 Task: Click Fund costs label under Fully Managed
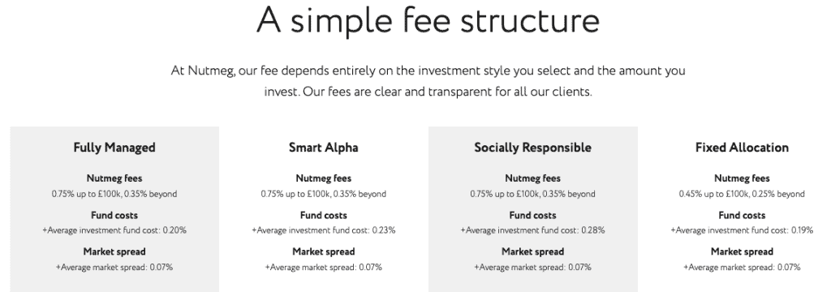[x=114, y=215]
